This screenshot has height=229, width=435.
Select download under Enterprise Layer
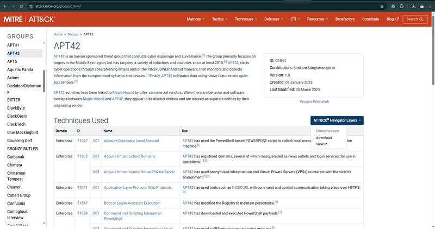(x=324, y=138)
